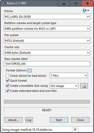This screenshot has width=94, height=133.
Task: Open the bad blocks 1 Pass dropdown
Action: pos(69,75)
